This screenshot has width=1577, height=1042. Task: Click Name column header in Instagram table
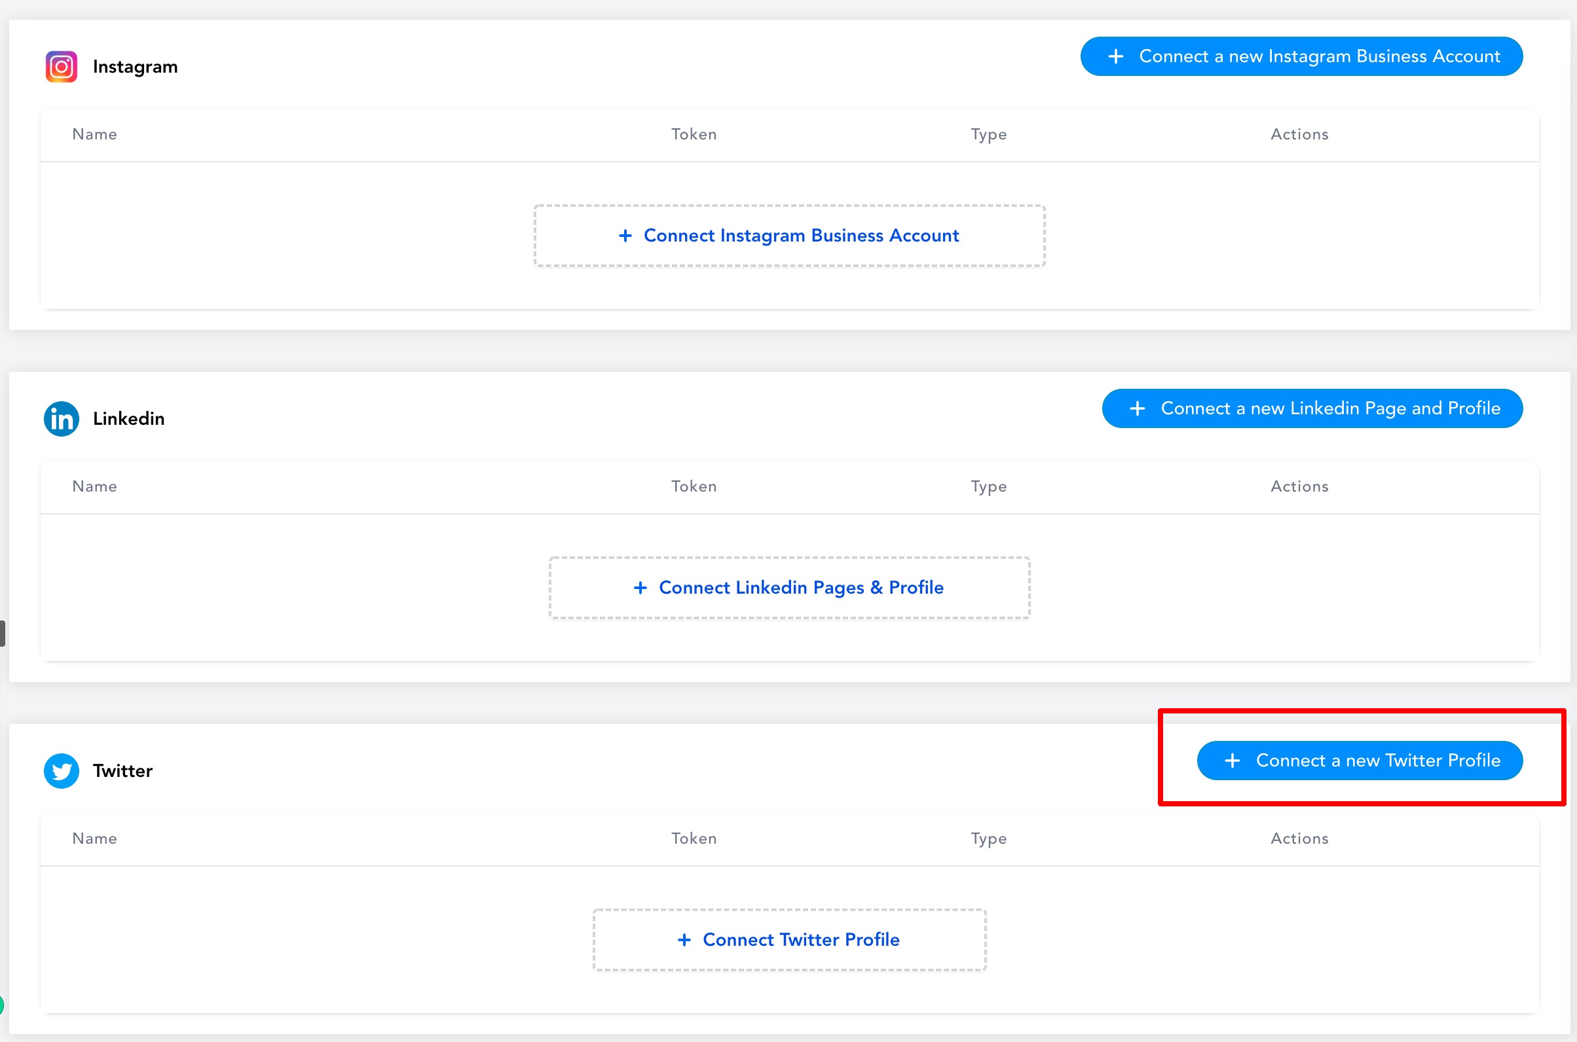click(x=94, y=134)
